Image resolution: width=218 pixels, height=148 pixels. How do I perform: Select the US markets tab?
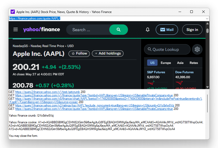(x=152, y=63)
